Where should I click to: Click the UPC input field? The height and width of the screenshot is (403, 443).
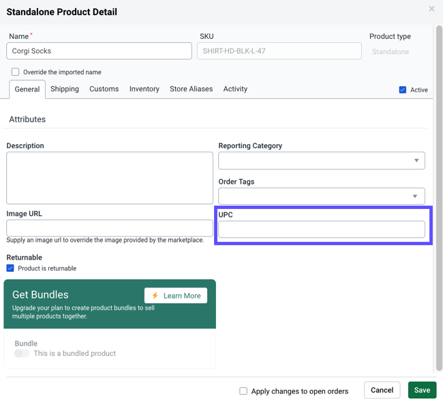pos(322,229)
